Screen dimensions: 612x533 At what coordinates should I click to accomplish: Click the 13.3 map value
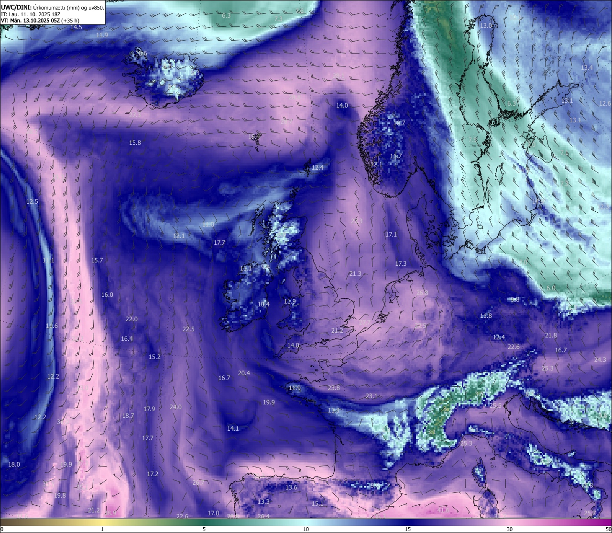(263, 502)
